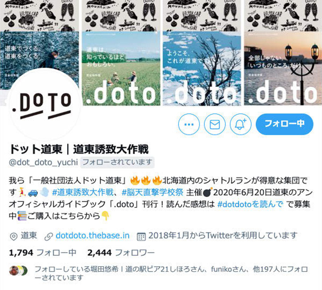
Task: Open the #dotdotoを読んで hashtag
Action: [250, 204]
